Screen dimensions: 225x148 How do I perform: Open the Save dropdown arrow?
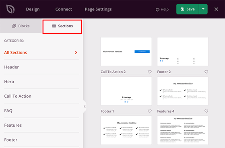coord(203,9)
